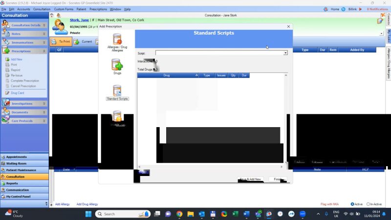
Task: Open the Script dropdown list
Action: pyautogui.click(x=285, y=53)
